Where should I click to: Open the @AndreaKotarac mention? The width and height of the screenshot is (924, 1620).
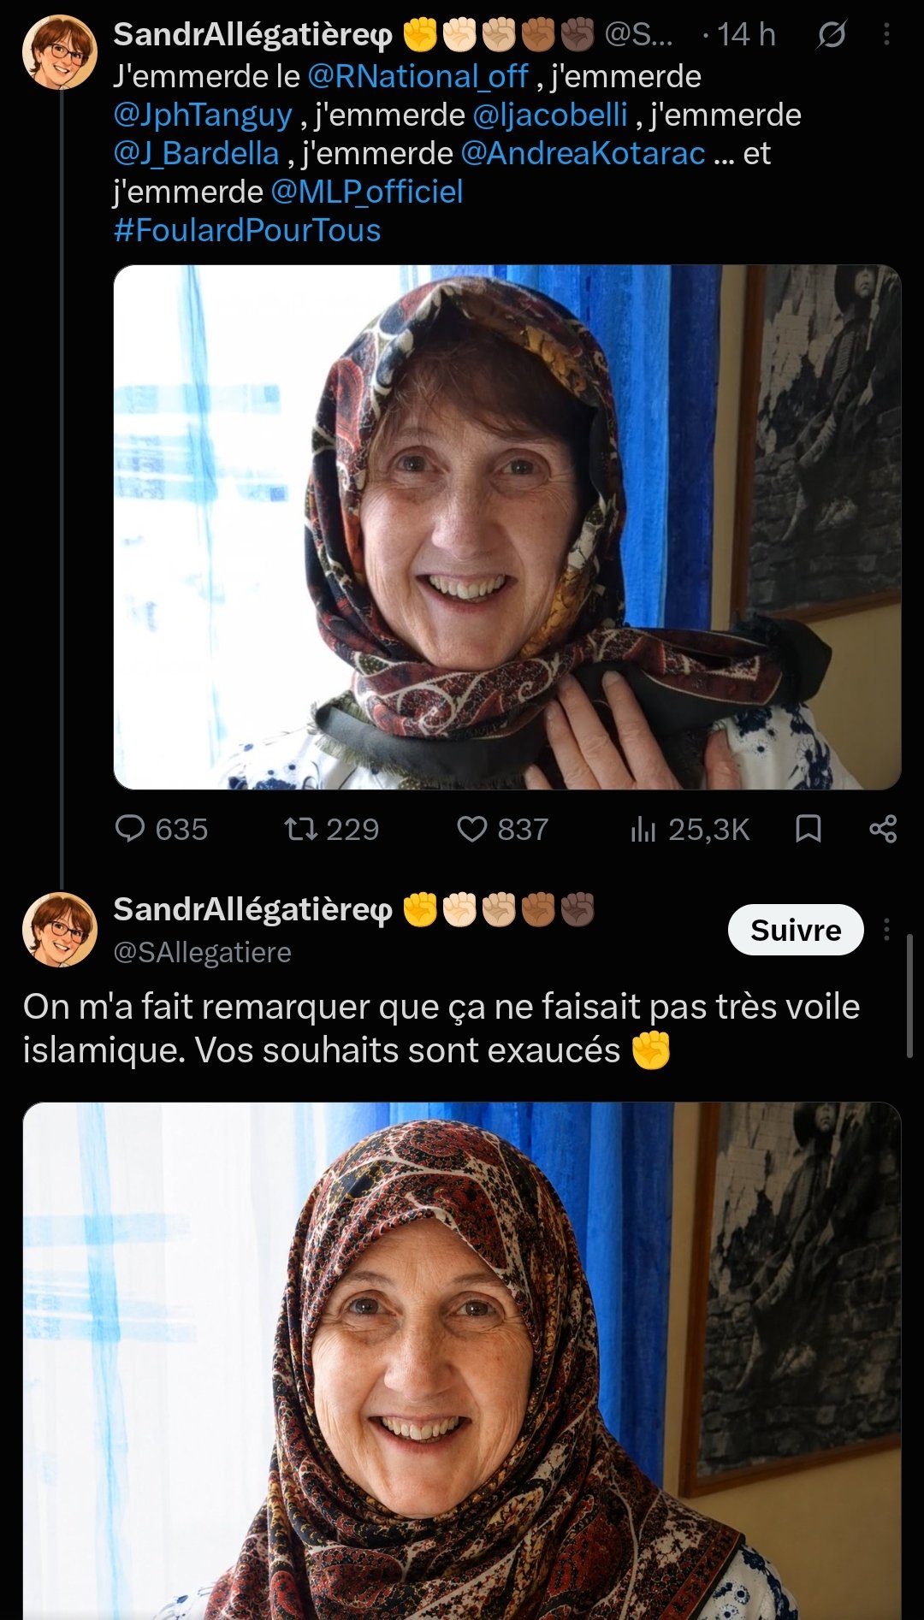click(583, 154)
